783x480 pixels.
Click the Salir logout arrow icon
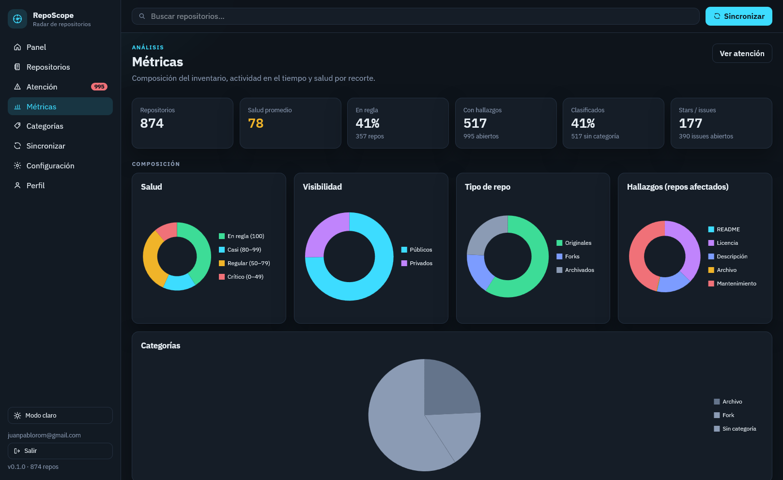pyautogui.click(x=17, y=451)
